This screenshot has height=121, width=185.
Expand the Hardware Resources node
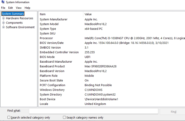coord(3,18)
